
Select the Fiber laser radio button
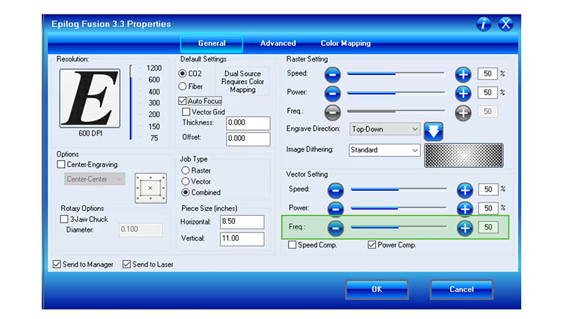coord(182,86)
